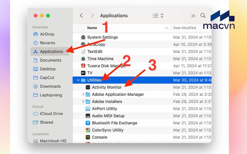Select the Tuxera Disk Manager icon
The width and height of the screenshot is (247, 154).
83,66
